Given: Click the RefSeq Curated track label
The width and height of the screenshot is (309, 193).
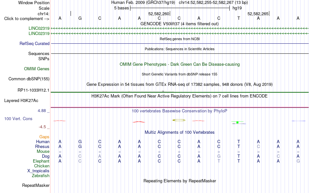Looking at the screenshot, I should pyautogui.click(x=34, y=43).
